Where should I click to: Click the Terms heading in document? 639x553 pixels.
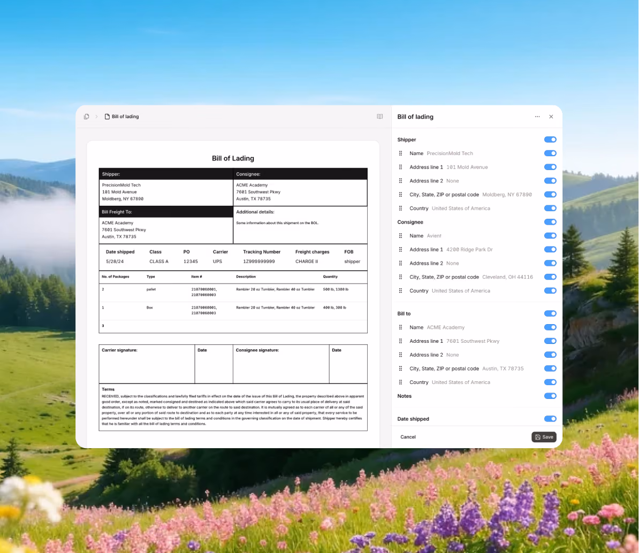(x=108, y=389)
